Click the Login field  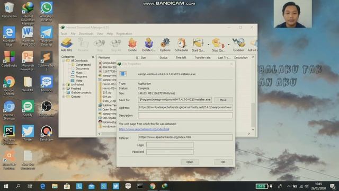coord(169,145)
